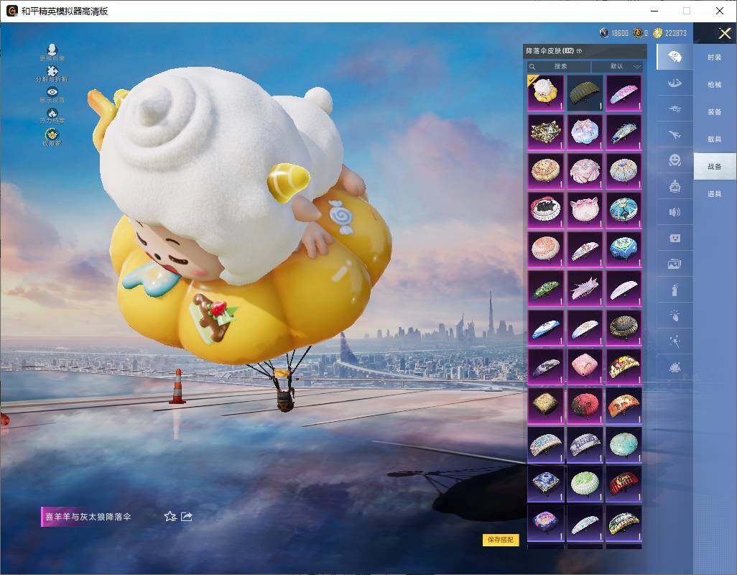Image resolution: width=737 pixels, height=575 pixels.
Task: Minimize the 和平精英模拟器 window
Action: (654, 11)
